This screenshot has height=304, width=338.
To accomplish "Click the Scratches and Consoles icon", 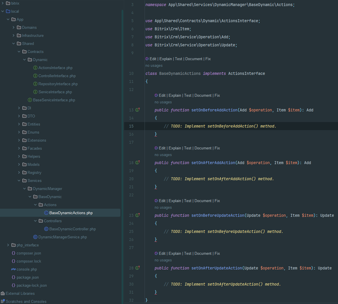I will [3, 301].
